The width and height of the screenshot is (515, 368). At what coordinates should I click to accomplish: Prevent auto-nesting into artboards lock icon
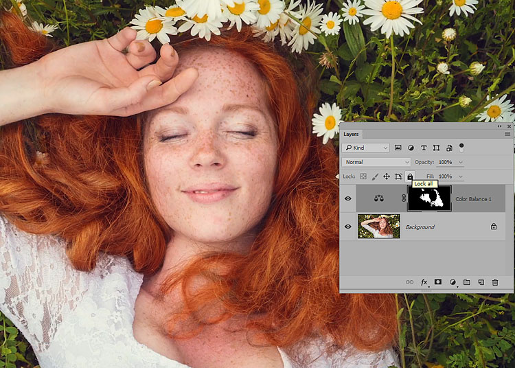(398, 176)
